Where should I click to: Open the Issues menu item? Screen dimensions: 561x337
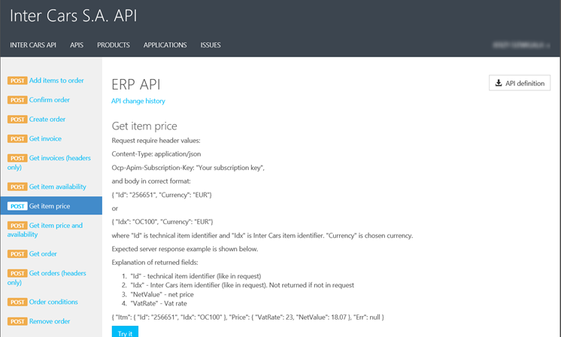(211, 45)
